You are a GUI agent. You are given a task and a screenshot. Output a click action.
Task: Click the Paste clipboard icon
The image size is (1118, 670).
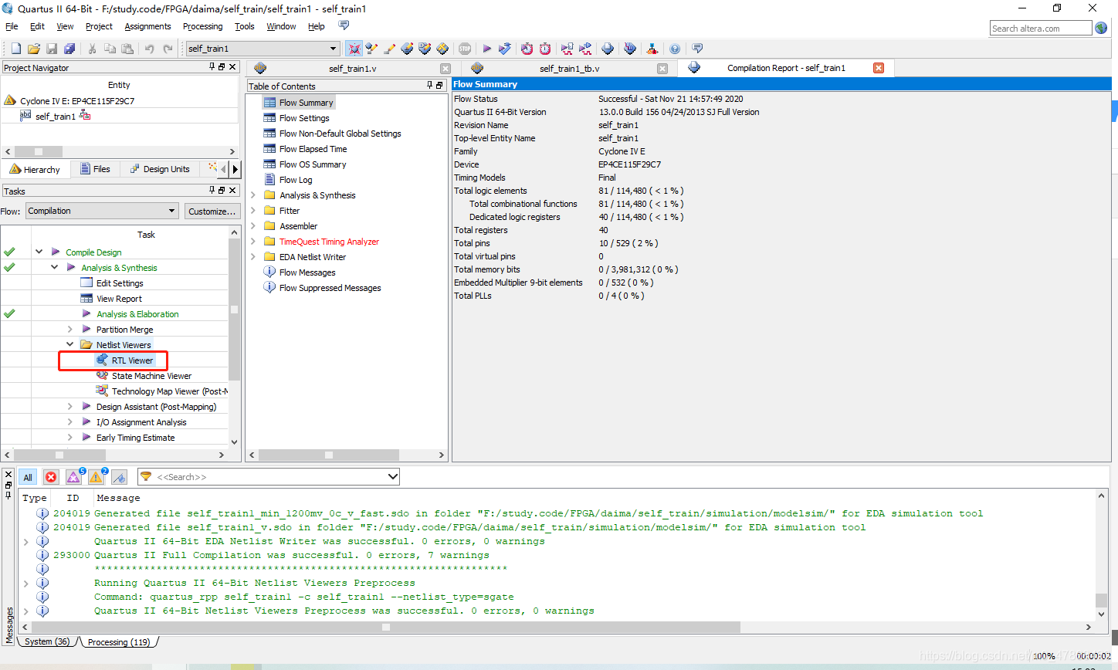click(127, 49)
